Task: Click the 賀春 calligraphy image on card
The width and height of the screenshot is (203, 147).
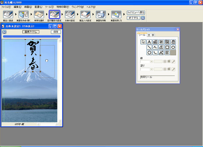Action: [32, 55]
